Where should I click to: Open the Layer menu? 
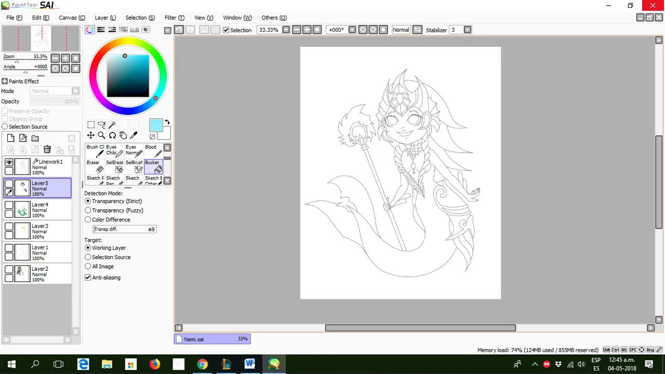[105, 18]
